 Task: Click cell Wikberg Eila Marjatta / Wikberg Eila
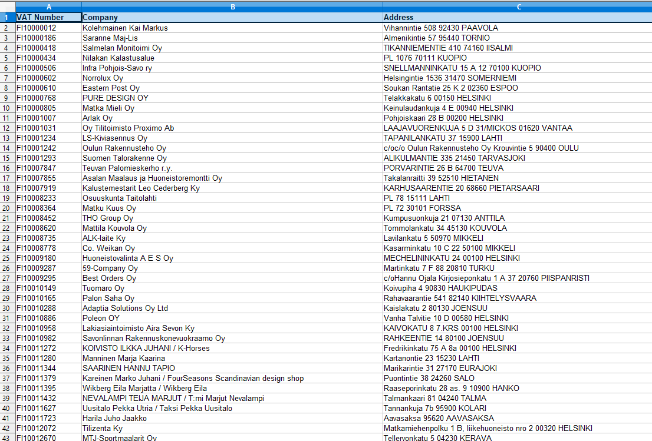(232, 388)
